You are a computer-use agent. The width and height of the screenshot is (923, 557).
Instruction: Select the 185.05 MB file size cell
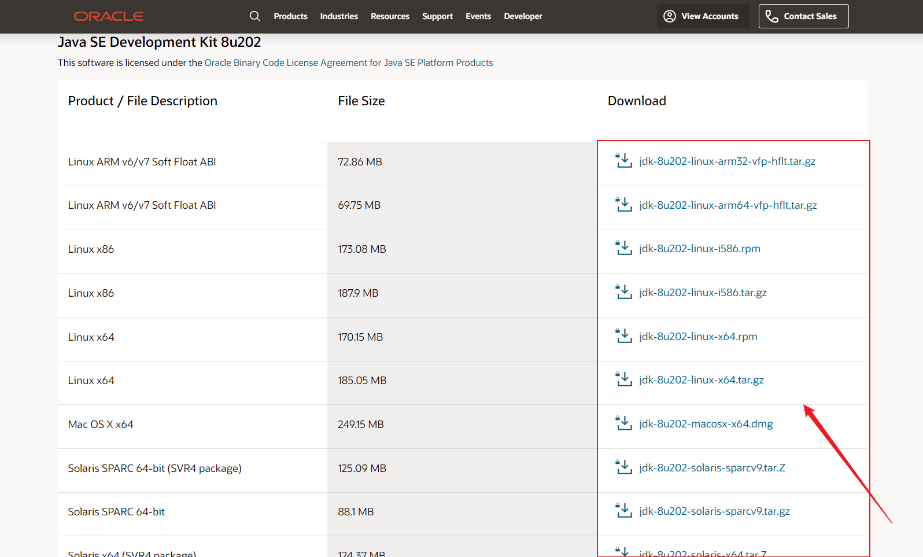click(462, 383)
